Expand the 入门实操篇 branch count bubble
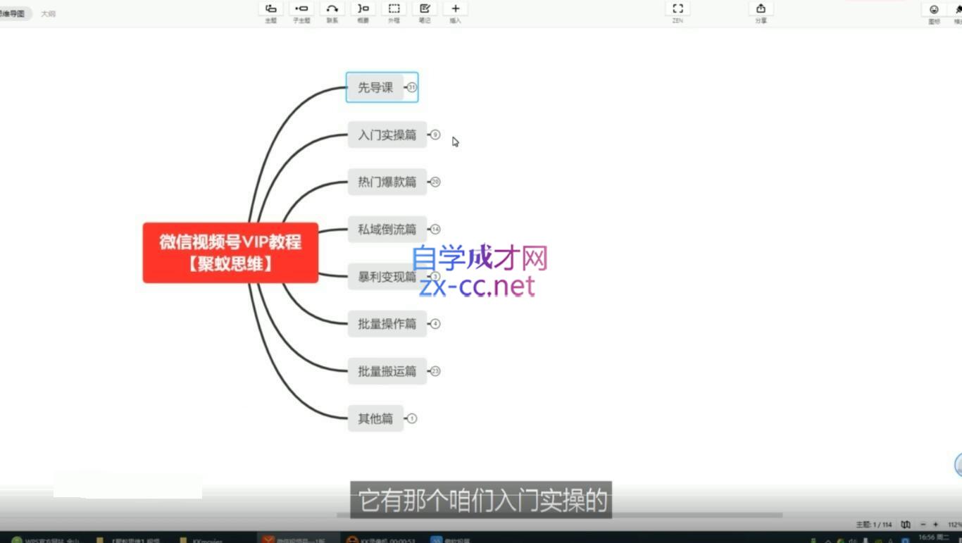Image resolution: width=962 pixels, height=543 pixels. 435,135
